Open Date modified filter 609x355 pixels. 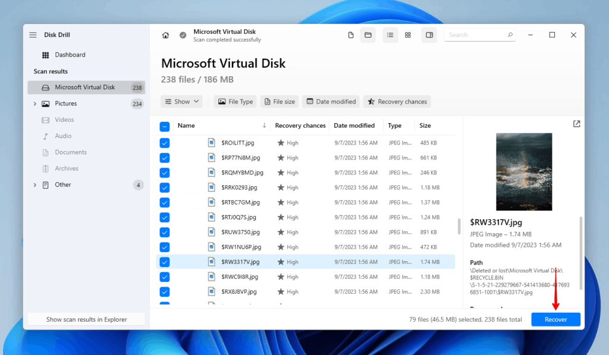tap(331, 101)
